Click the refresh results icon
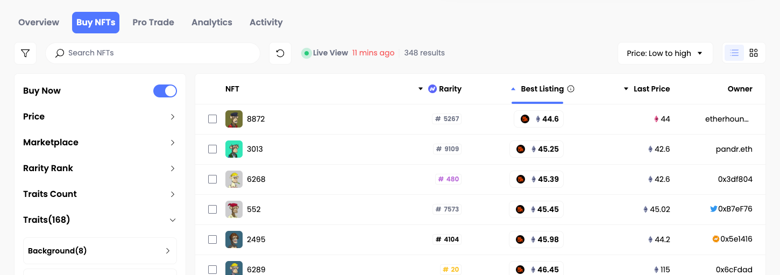This screenshot has height=275, width=780. click(280, 53)
